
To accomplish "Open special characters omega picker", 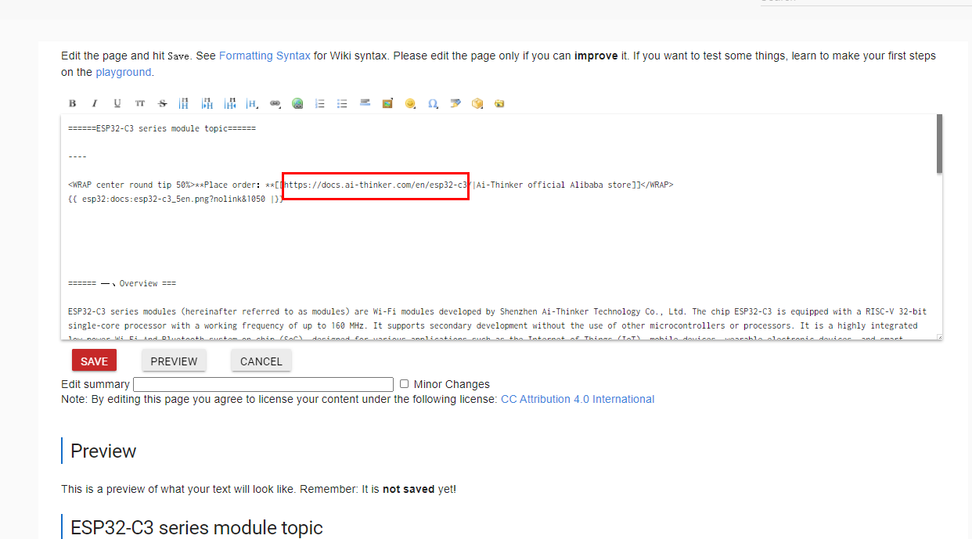I will [x=433, y=103].
